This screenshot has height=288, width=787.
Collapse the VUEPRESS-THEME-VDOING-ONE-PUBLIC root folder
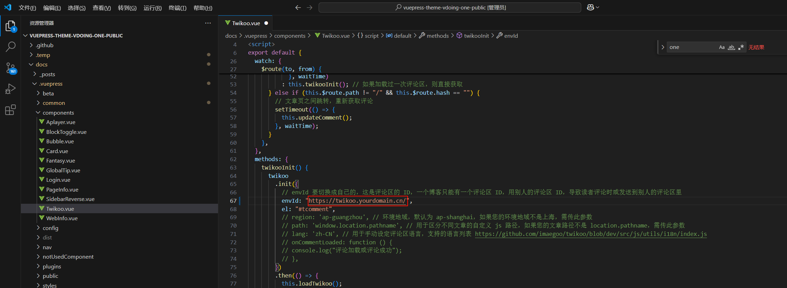click(x=25, y=36)
